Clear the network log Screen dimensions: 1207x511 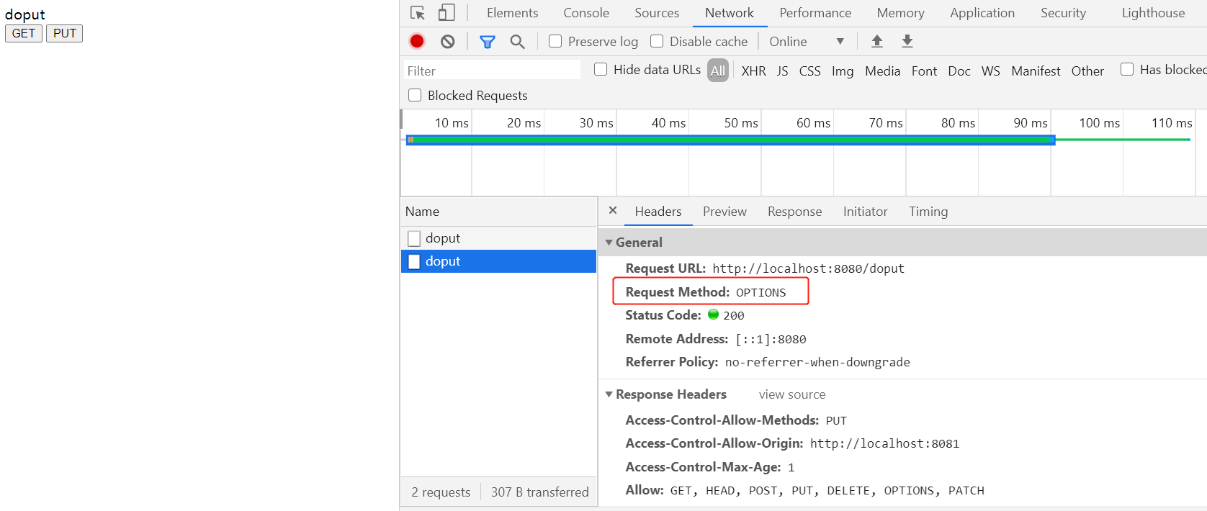[x=448, y=42]
